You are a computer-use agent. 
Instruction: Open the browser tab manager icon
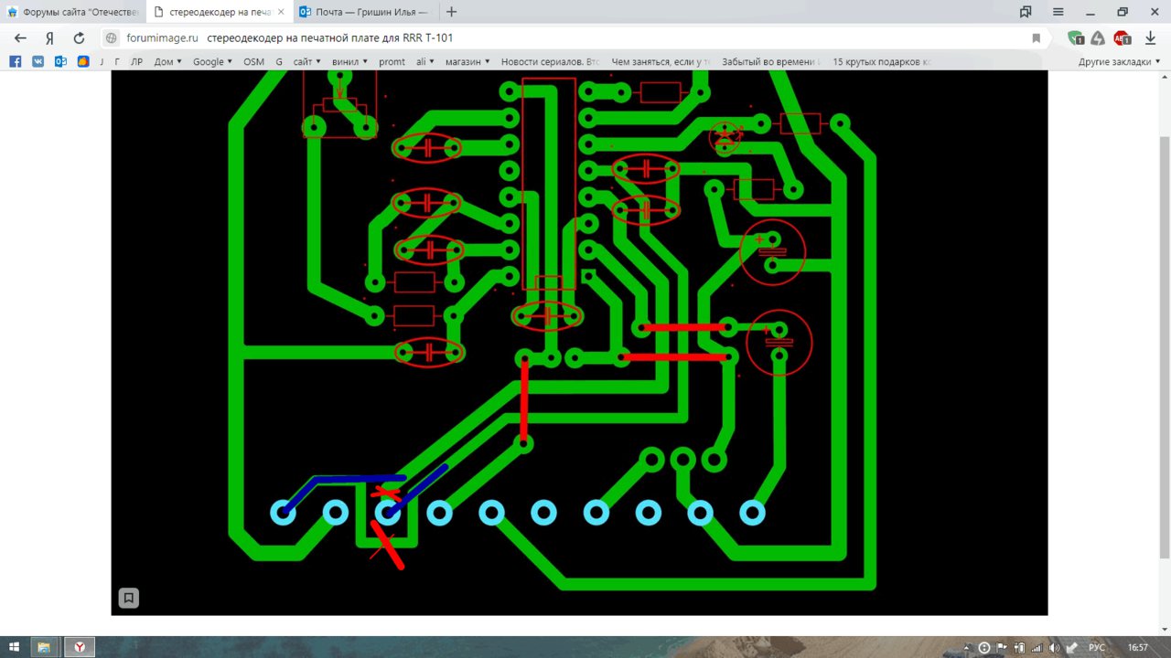tap(1026, 12)
